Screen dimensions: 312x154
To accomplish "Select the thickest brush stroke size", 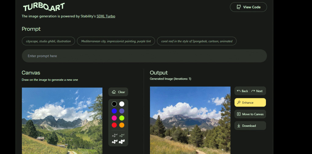I will point(122,141).
